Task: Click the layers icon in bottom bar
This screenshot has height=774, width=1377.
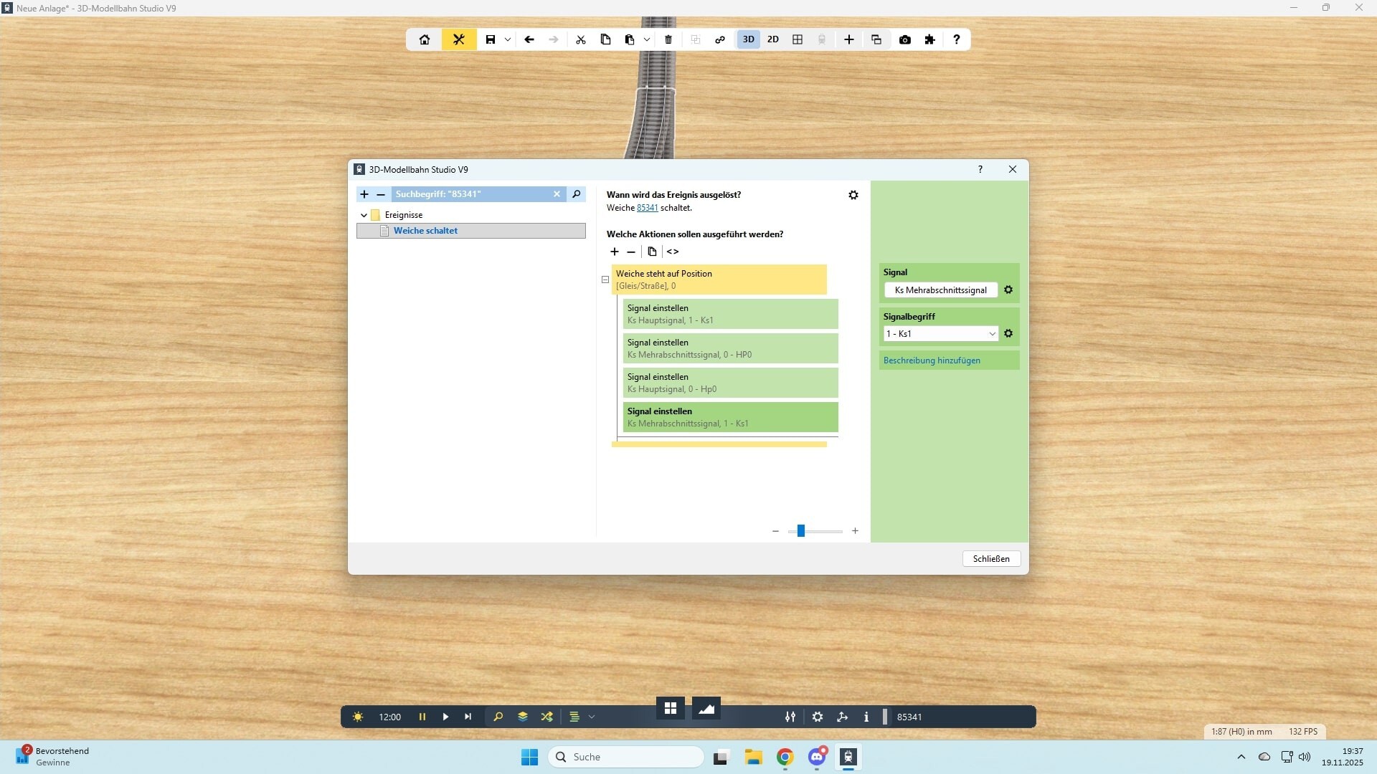Action: coord(522,717)
